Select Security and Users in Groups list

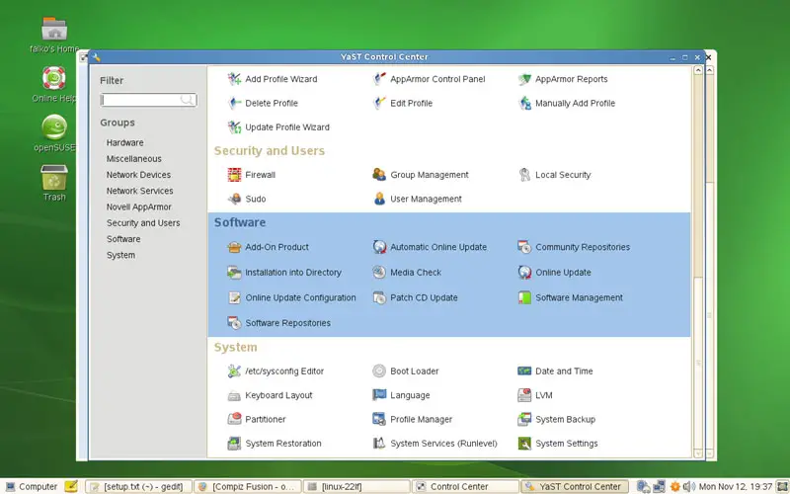(x=143, y=223)
